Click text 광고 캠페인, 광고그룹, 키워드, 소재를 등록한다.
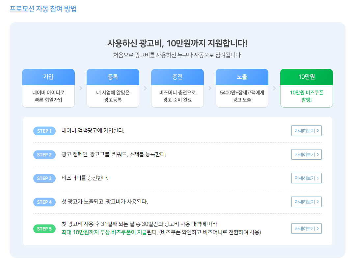This screenshot has height=268, width=354. point(114,154)
